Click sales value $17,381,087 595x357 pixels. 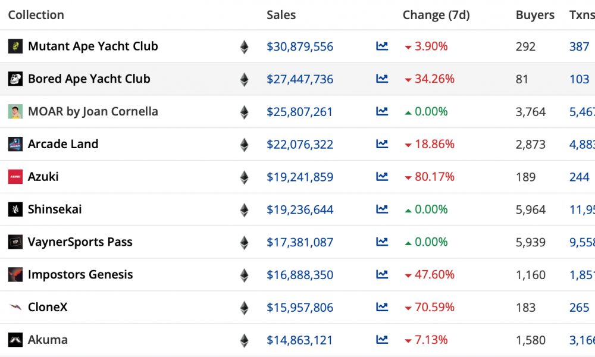[300, 242]
